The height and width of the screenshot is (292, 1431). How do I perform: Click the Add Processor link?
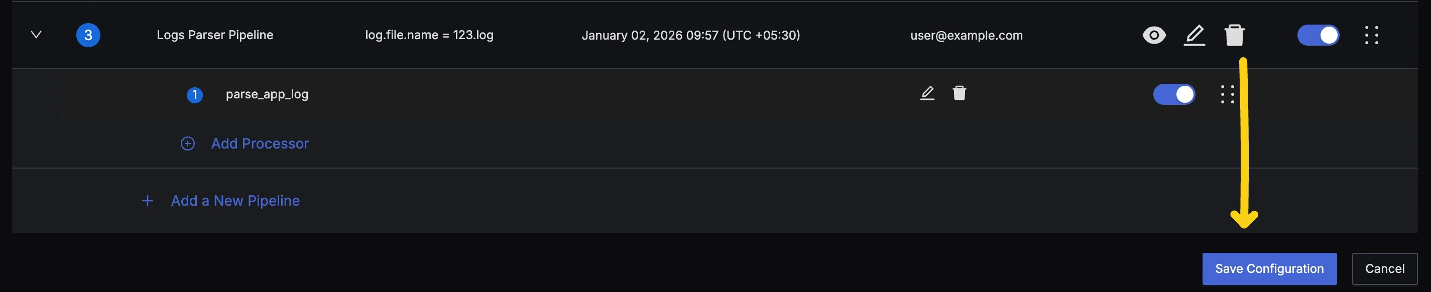pyautogui.click(x=260, y=144)
